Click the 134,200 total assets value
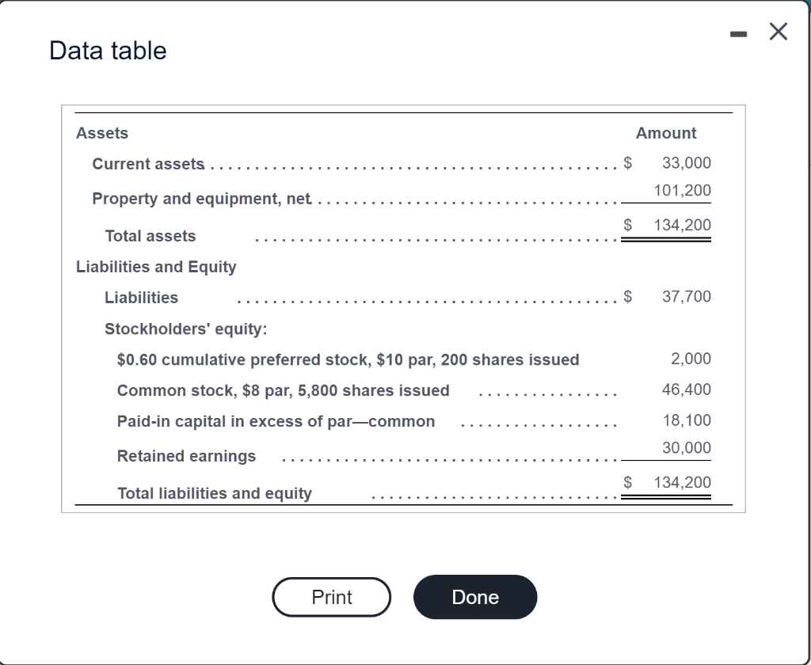 point(682,225)
